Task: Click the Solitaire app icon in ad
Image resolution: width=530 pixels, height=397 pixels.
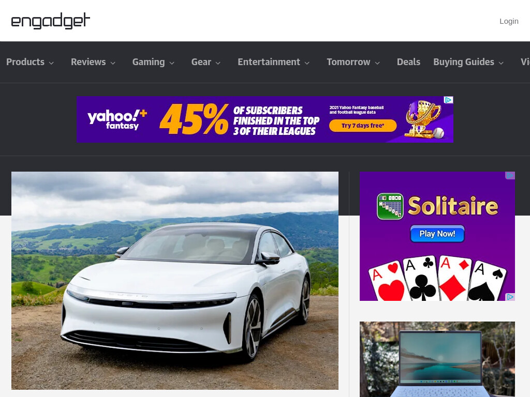Action: click(x=390, y=206)
